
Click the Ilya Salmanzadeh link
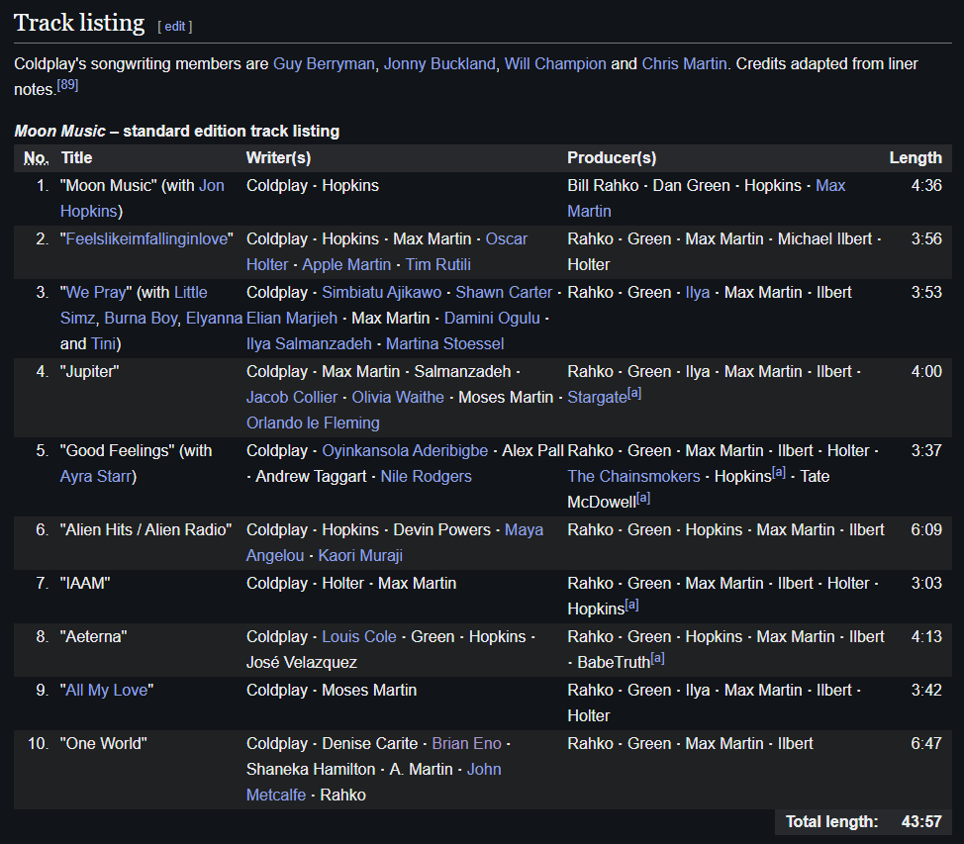[309, 344]
